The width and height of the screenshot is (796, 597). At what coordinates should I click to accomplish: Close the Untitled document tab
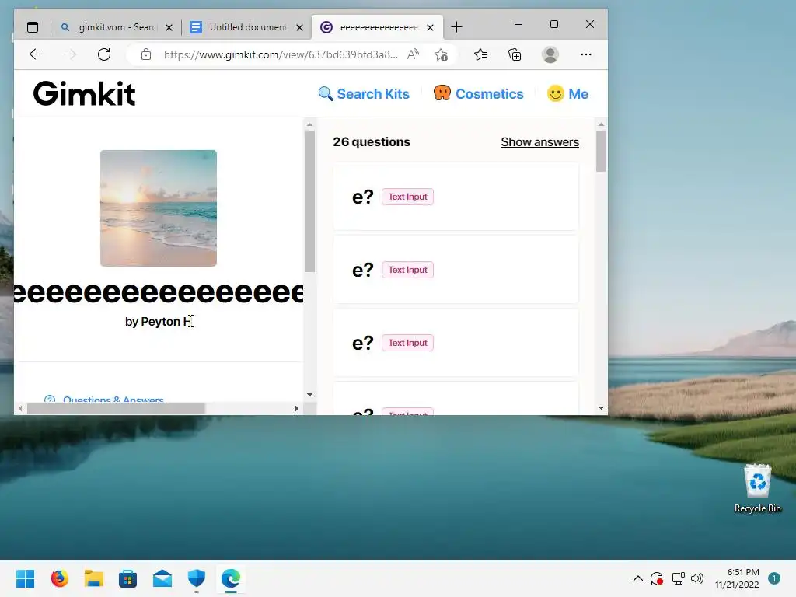(x=299, y=27)
